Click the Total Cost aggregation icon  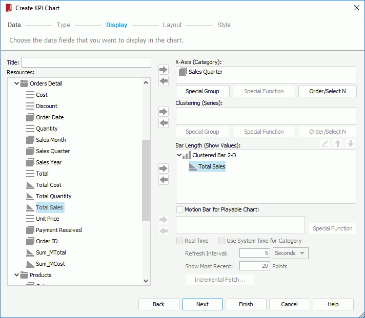(x=30, y=185)
